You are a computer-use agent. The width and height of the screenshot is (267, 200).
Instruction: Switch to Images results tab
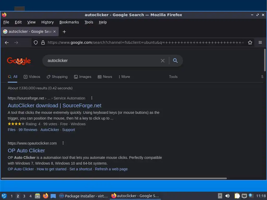[x=83, y=77]
